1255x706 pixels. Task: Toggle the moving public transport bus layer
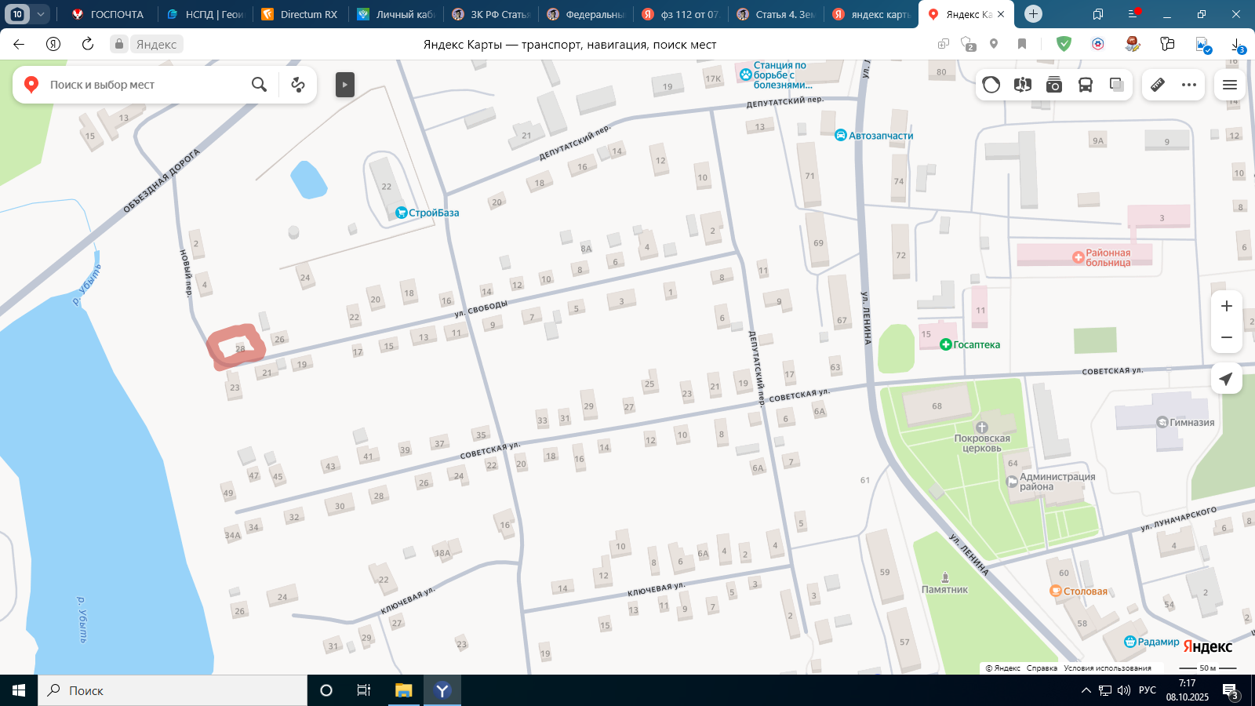(1086, 85)
